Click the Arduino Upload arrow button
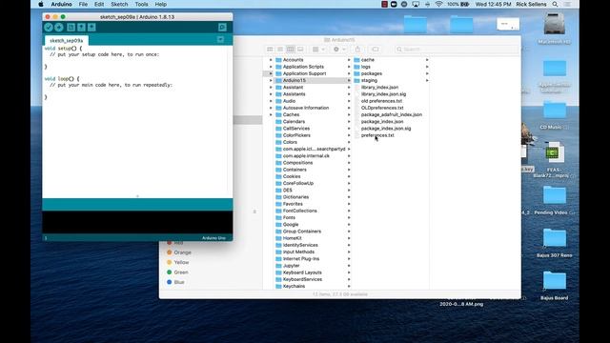 [59, 28]
